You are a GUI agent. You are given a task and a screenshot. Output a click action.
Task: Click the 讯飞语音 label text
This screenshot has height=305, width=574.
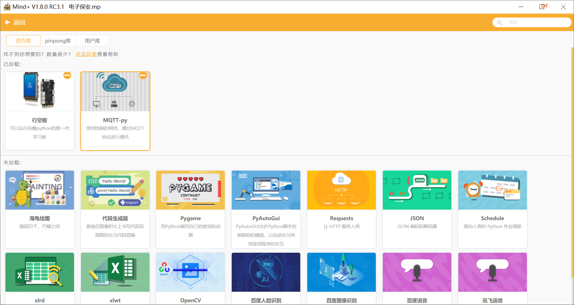[492, 300]
